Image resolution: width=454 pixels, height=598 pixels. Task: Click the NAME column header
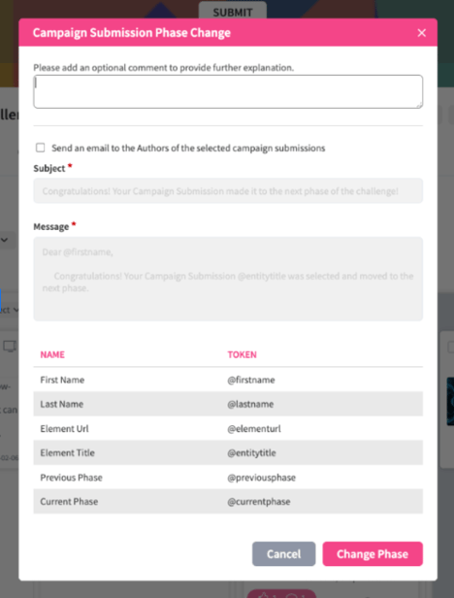click(52, 354)
